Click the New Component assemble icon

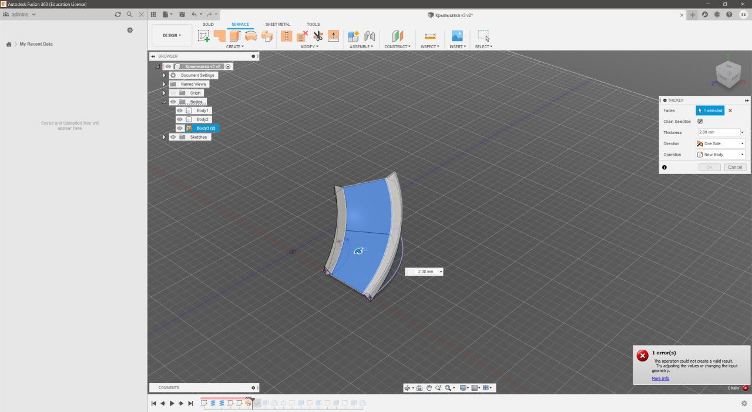pyautogui.click(x=354, y=36)
